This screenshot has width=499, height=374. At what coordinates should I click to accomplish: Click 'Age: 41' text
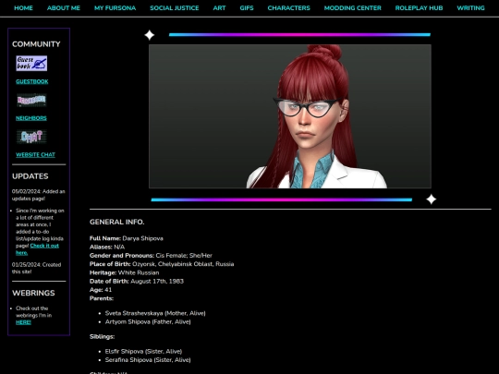pos(101,290)
